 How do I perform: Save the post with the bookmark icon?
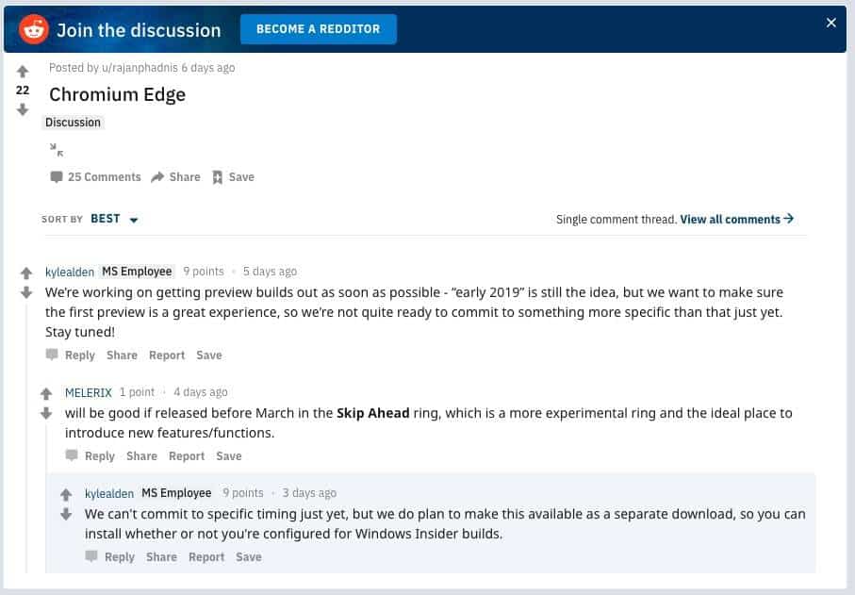click(x=233, y=176)
